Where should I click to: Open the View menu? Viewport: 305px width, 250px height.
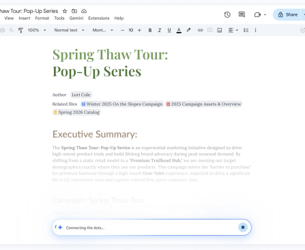pyautogui.click(x=9, y=18)
